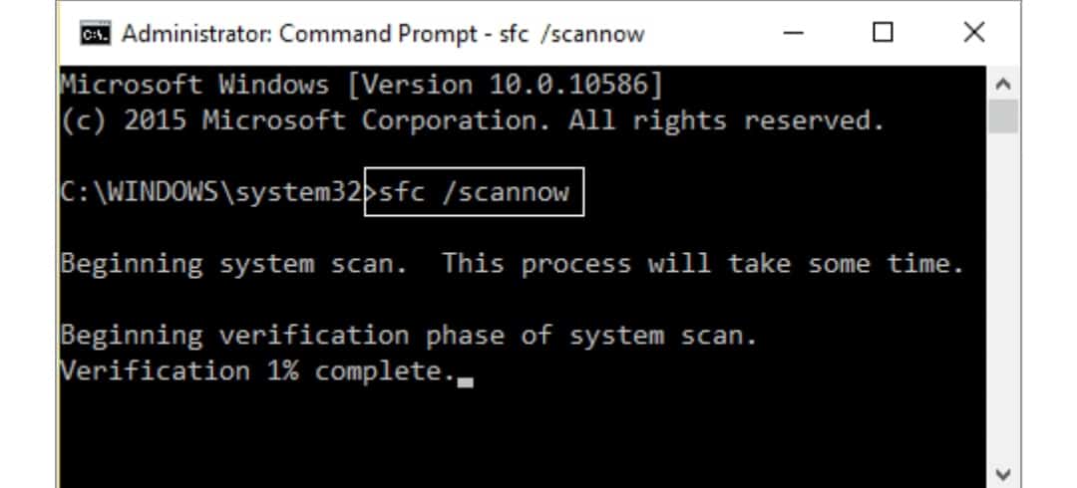Click the blinking text cursor
This screenshot has height=488, width=1077.
click(x=466, y=382)
